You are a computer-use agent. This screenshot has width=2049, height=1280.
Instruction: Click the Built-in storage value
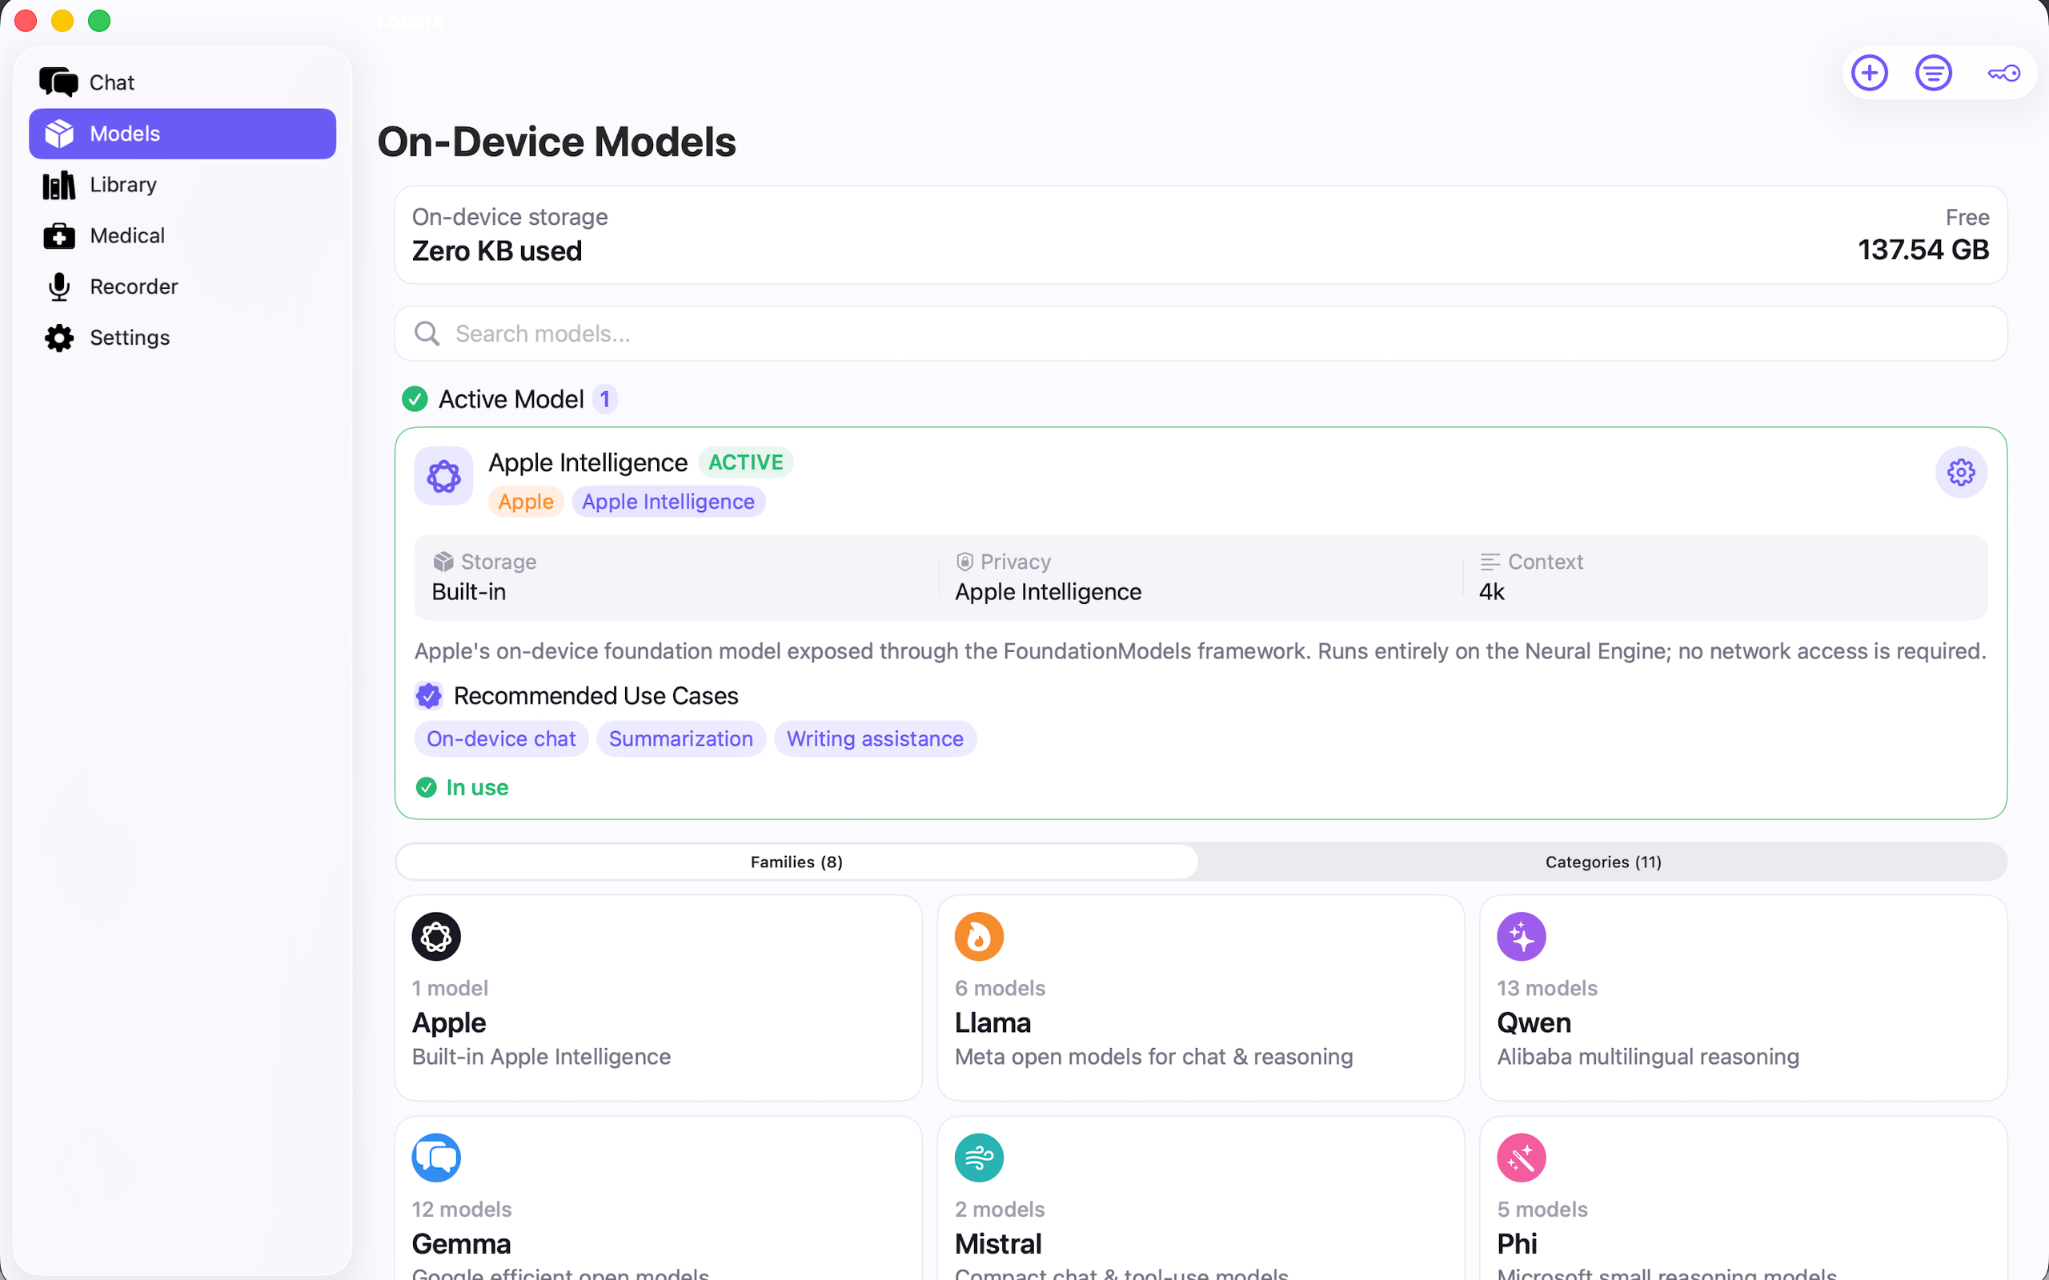tap(468, 592)
